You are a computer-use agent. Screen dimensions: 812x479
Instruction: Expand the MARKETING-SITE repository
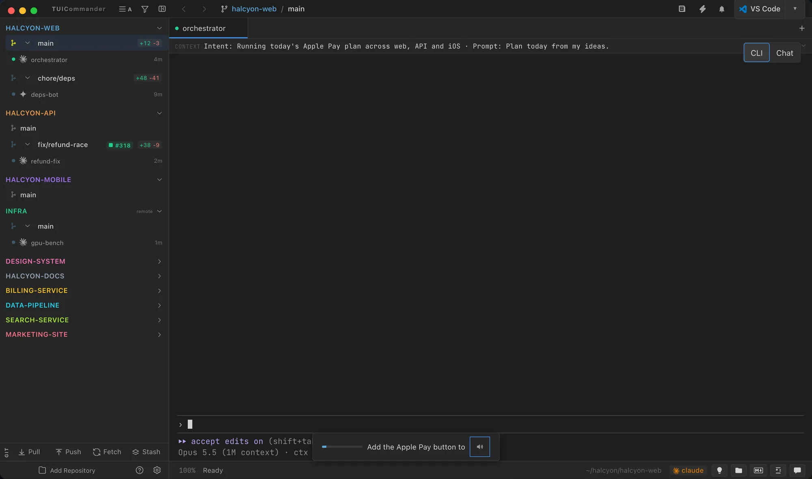[159, 335]
